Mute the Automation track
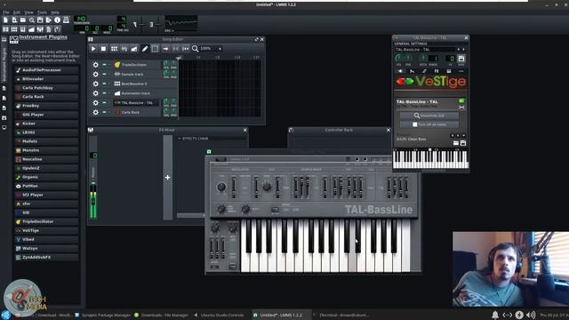569x320 pixels. (x=105, y=93)
